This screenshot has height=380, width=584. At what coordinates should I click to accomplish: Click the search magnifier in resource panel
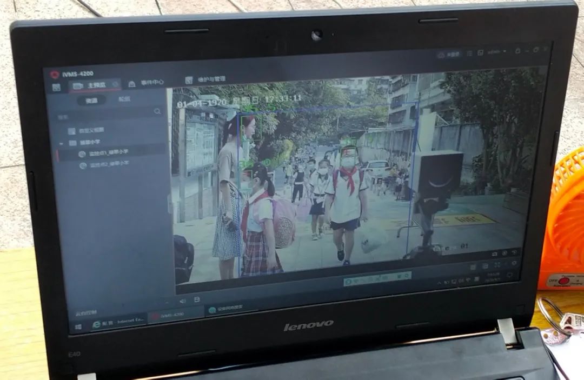157,111
